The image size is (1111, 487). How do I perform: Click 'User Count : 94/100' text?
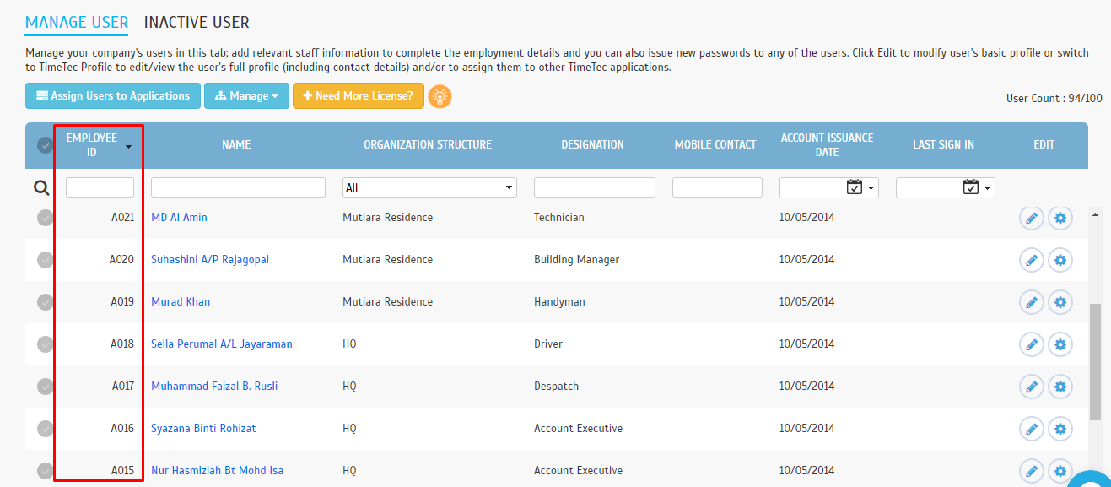point(1054,99)
